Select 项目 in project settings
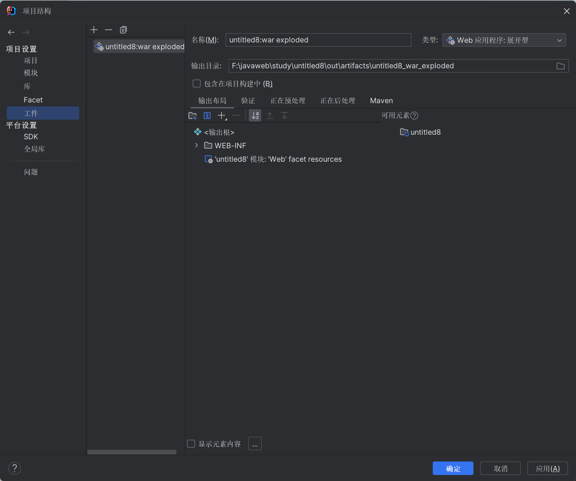The height and width of the screenshot is (481, 576). [x=31, y=60]
